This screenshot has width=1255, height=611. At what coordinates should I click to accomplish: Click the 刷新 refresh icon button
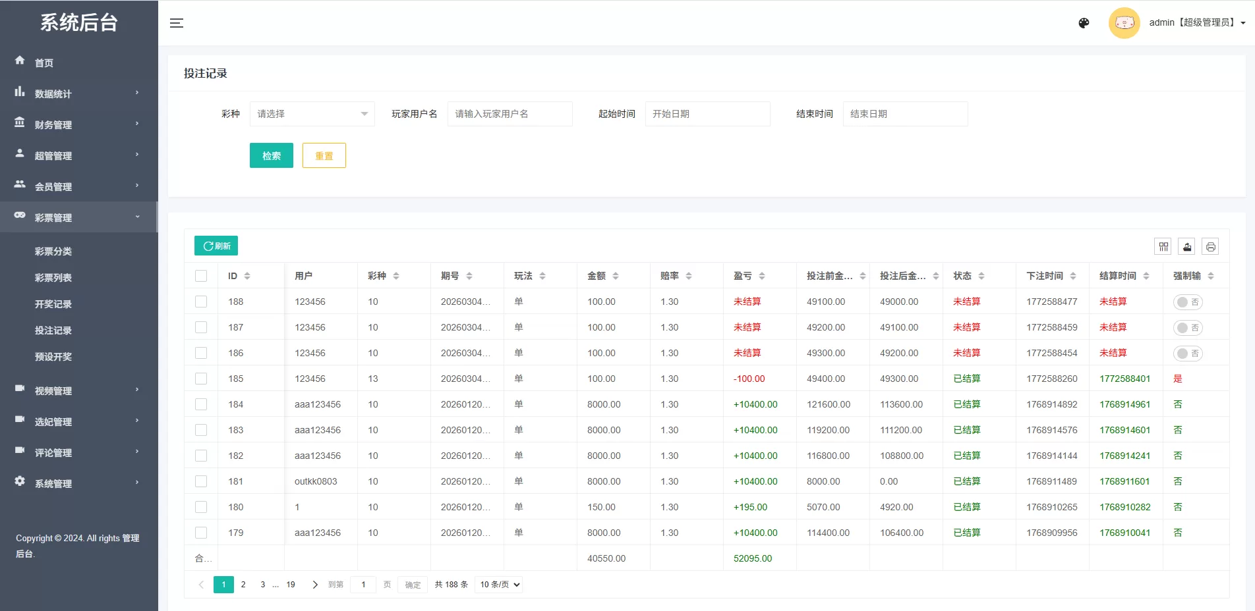click(x=216, y=245)
